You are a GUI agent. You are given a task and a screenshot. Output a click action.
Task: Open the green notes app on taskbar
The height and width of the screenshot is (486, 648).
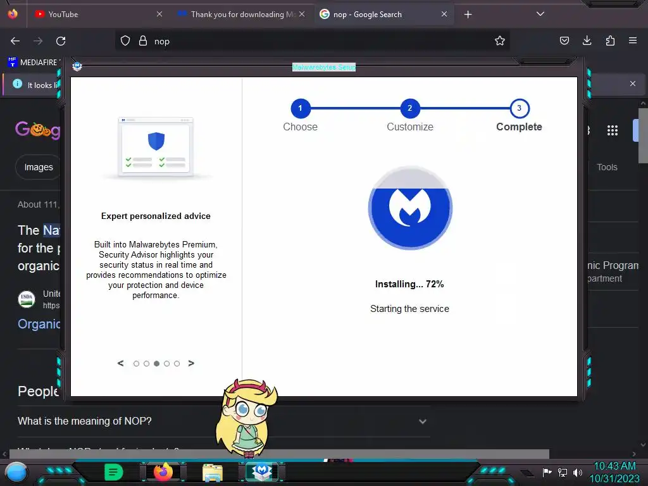tap(114, 472)
